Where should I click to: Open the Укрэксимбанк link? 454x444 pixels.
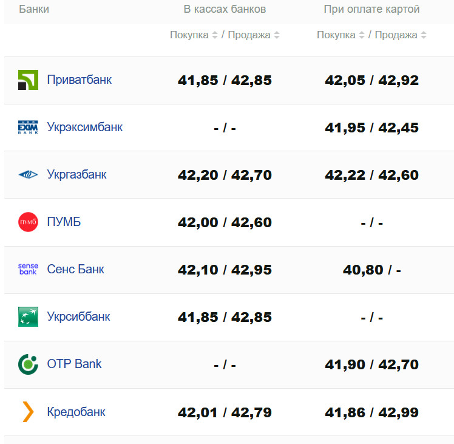tap(84, 127)
